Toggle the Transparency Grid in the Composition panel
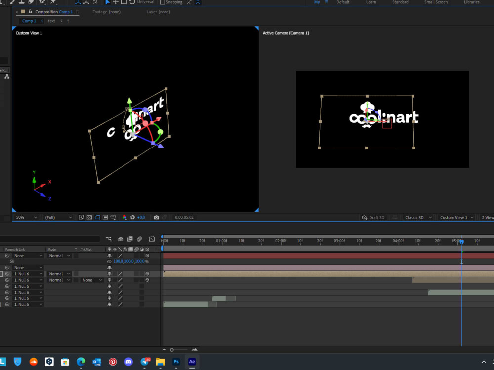 (x=89, y=217)
